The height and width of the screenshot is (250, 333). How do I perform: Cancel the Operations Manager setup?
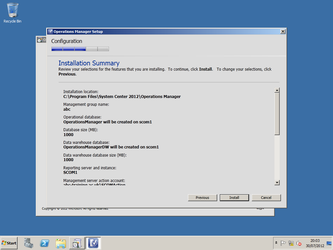pos(266,198)
